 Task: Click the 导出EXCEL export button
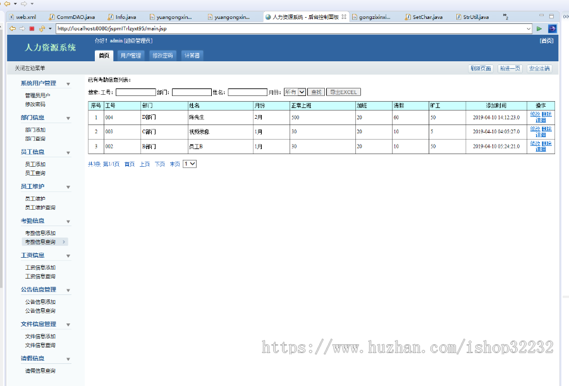[x=343, y=92]
